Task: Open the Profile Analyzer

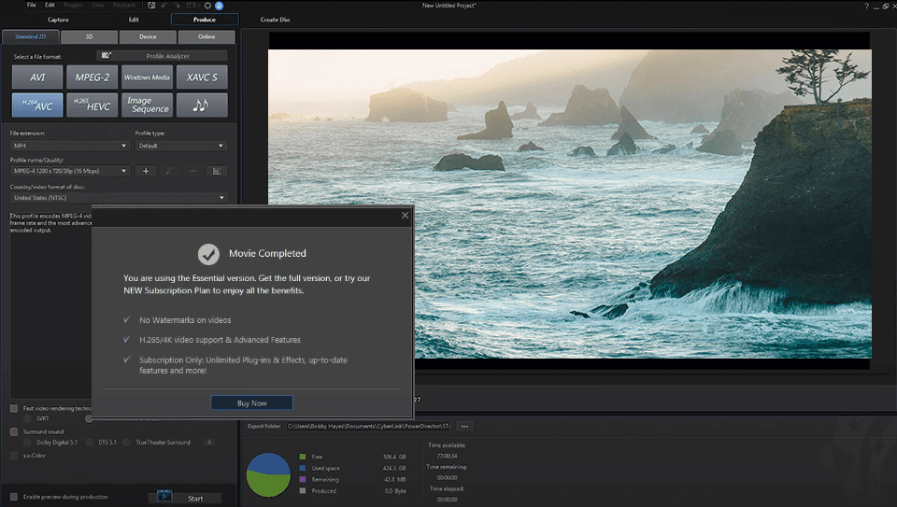Action: click(162, 55)
